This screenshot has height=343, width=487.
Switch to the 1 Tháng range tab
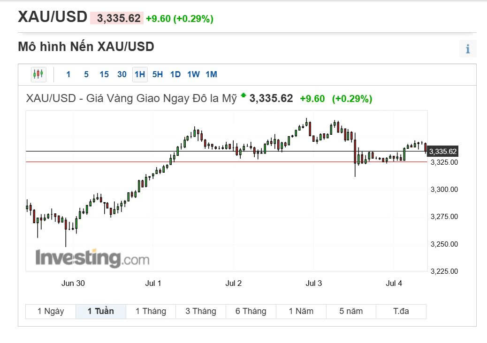(x=151, y=311)
